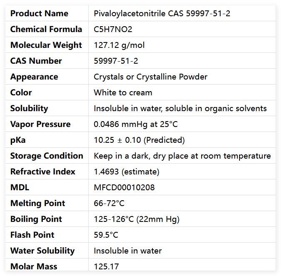Image resolution: width=282 pixels, height=276 pixels.
Task: Click the MFCD00010208 MDL value
Action: [124, 187]
